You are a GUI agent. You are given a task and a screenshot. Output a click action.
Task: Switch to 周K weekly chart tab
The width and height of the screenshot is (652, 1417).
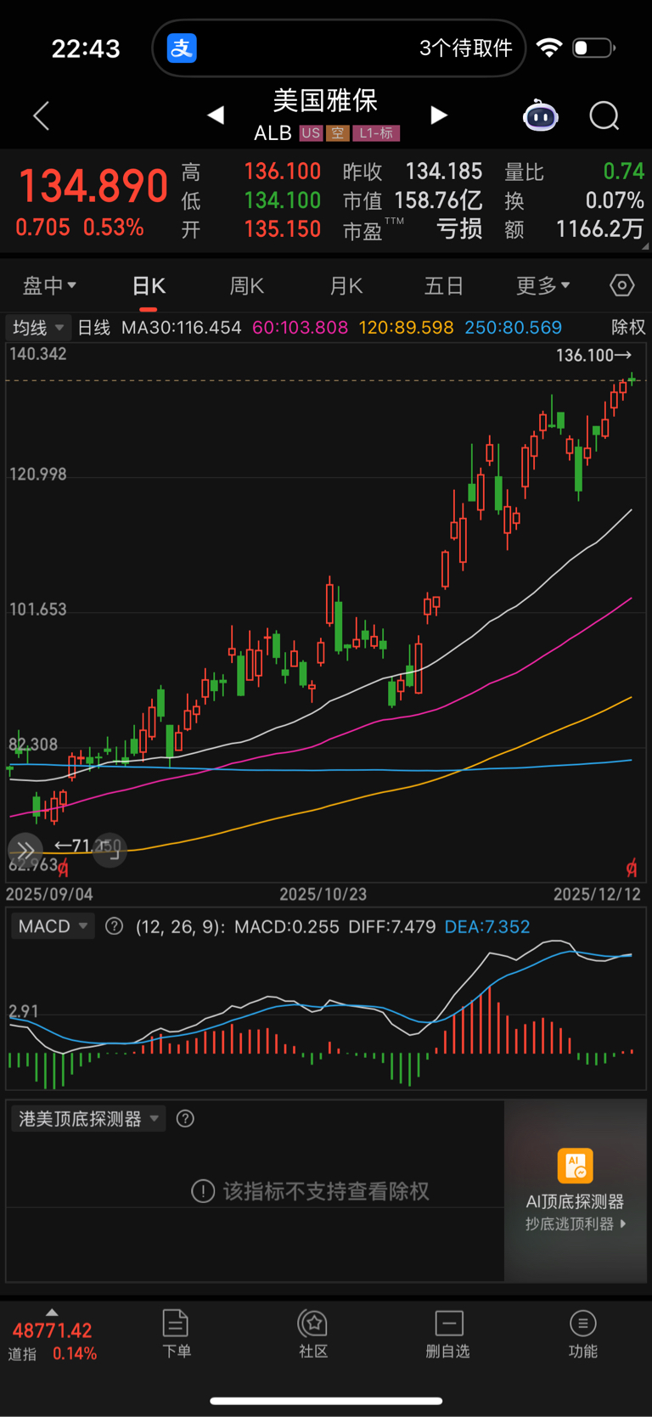pos(247,286)
